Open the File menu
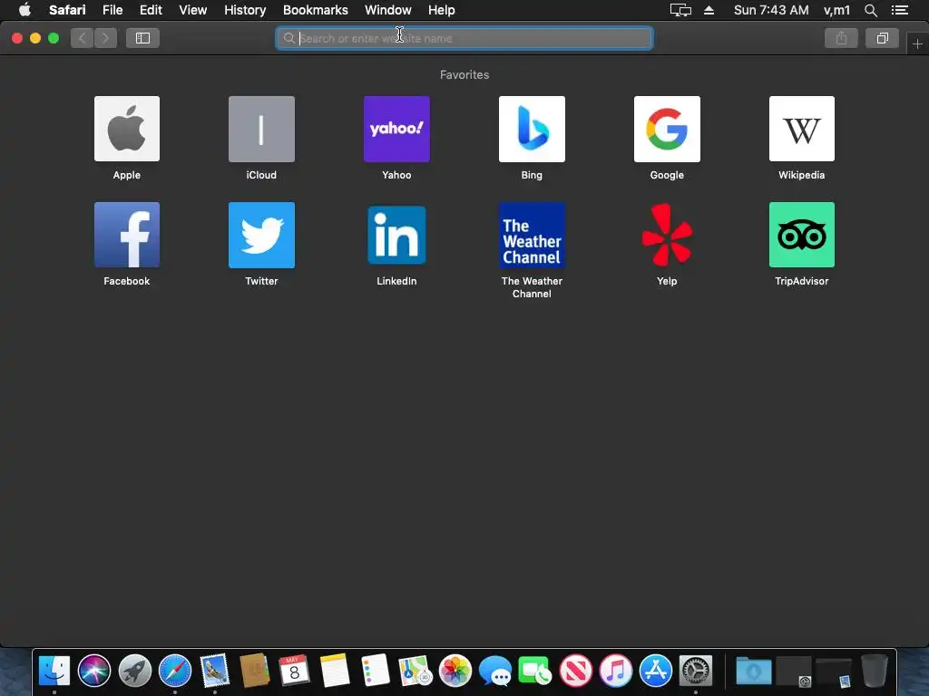Screen dimensions: 929x696 coord(112,10)
